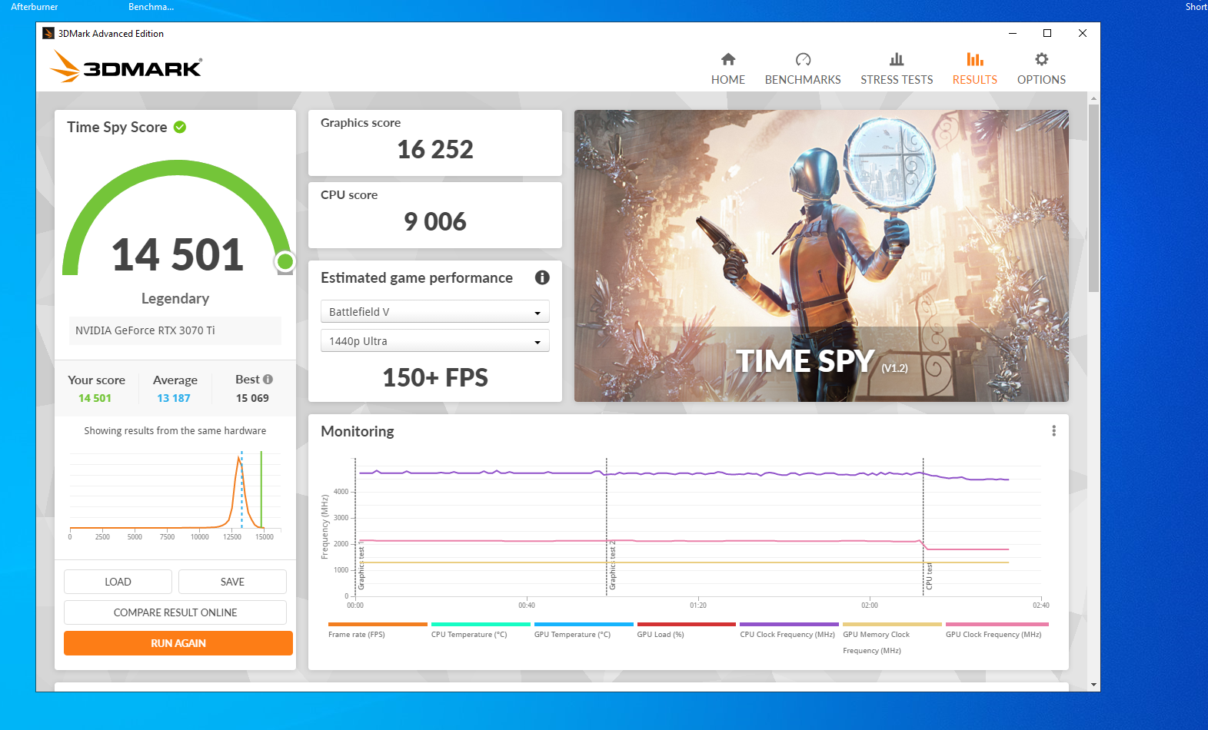Click the Graphics score value 16 252
The image size is (1208, 730).
[x=435, y=149]
